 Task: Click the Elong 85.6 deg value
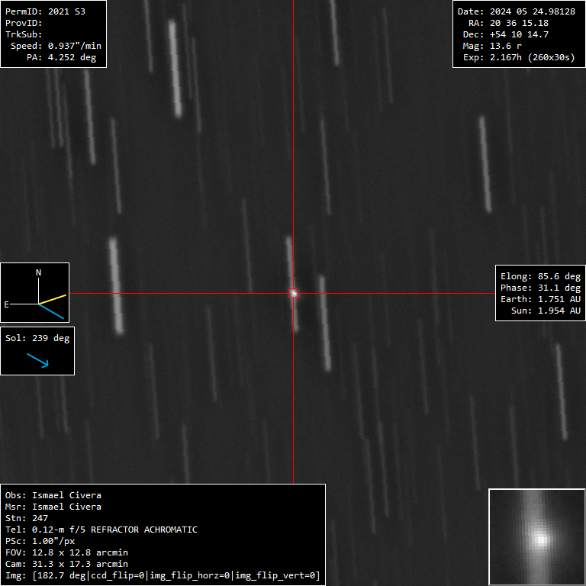tap(540, 276)
